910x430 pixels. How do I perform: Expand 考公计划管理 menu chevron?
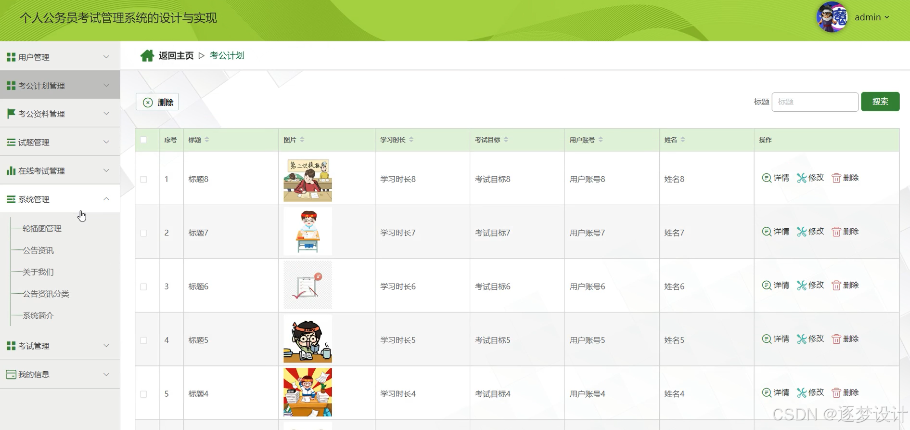coord(106,85)
